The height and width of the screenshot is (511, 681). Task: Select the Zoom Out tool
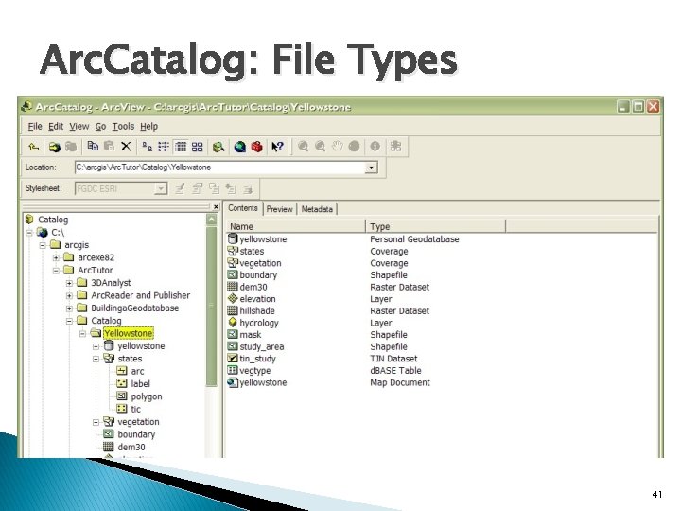[x=320, y=147]
